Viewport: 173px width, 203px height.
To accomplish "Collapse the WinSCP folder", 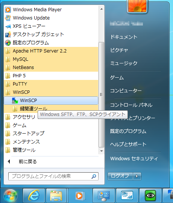I will tap(51, 92).
